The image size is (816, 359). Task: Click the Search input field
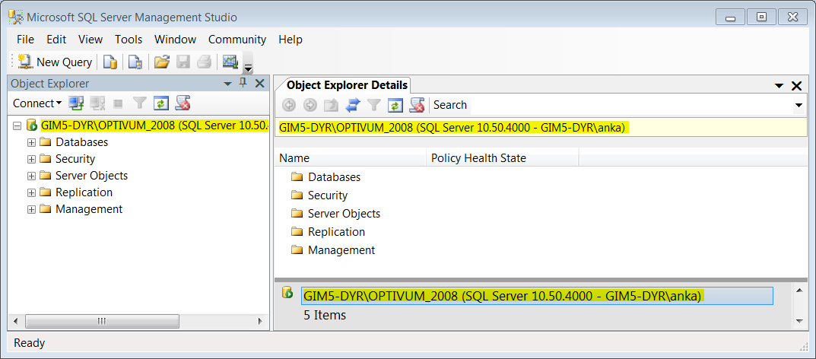pyautogui.click(x=630, y=105)
